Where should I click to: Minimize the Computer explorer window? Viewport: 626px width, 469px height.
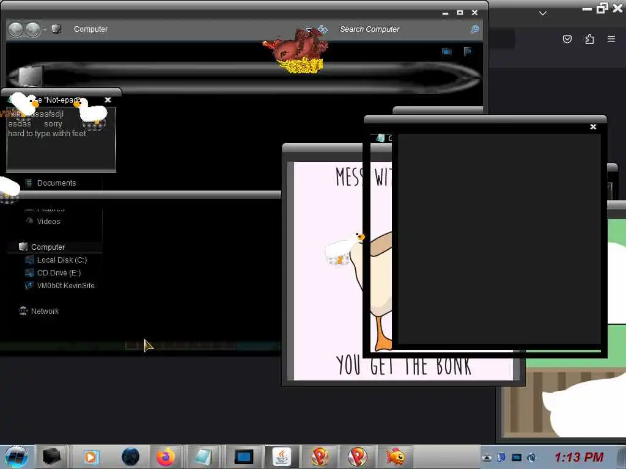[445, 13]
